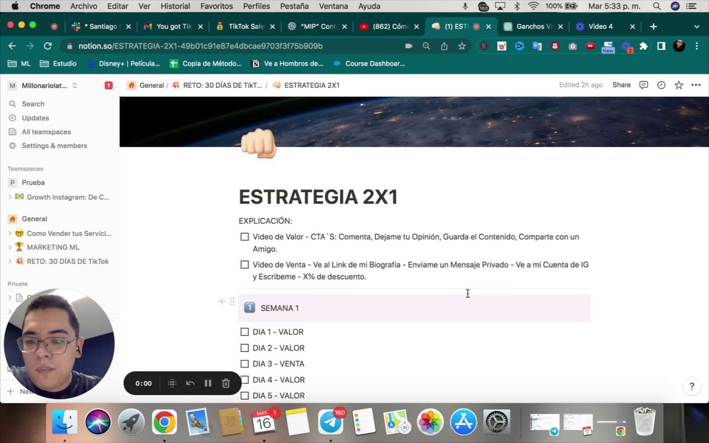Delete the recording with trash icon
The height and width of the screenshot is (443, 709).
tap(226, 383)
